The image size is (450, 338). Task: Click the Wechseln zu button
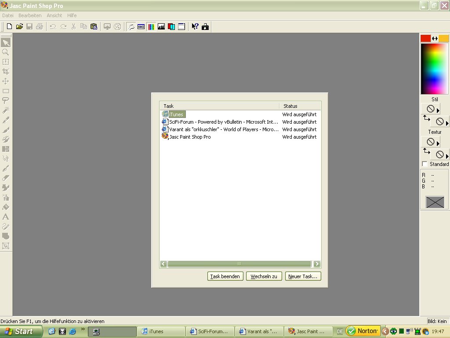tap(264, 276)
